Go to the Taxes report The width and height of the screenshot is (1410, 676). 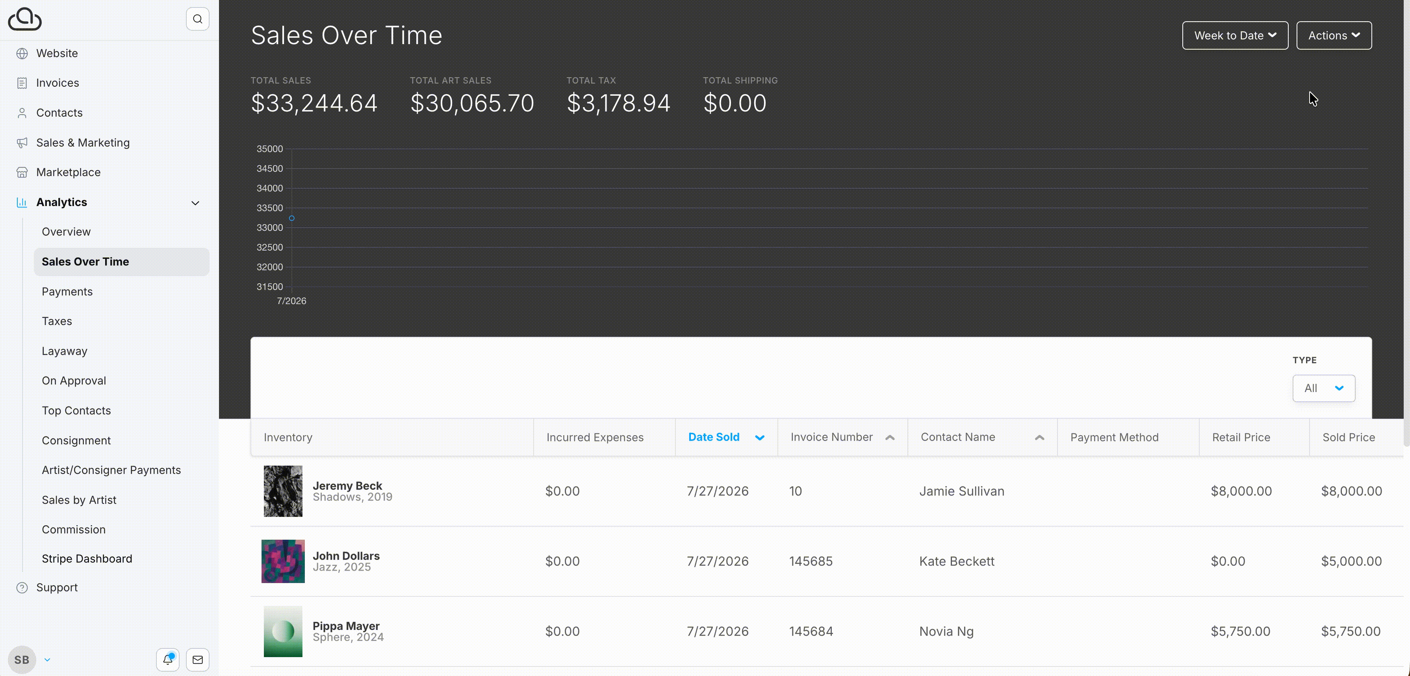coord(57,321)
